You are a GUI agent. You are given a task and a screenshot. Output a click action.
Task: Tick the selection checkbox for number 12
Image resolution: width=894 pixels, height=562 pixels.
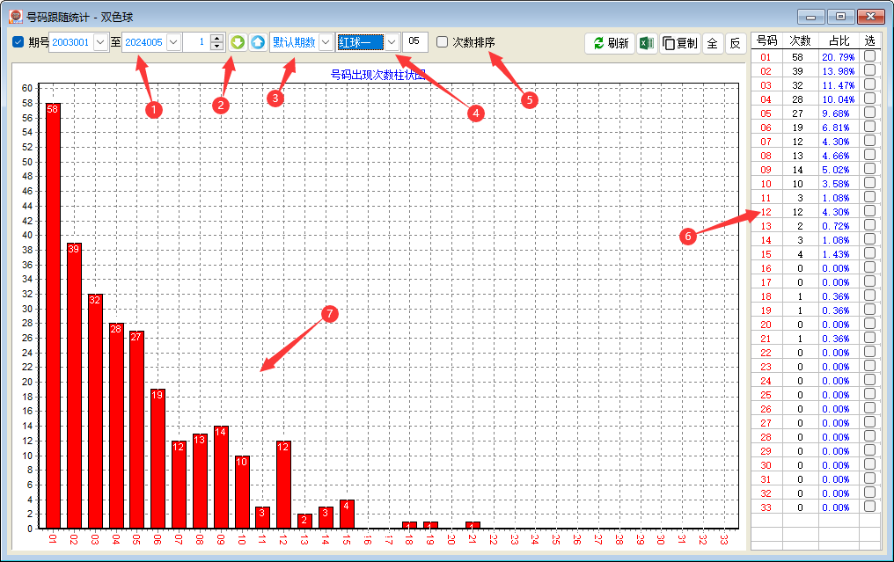coord(869,212)
